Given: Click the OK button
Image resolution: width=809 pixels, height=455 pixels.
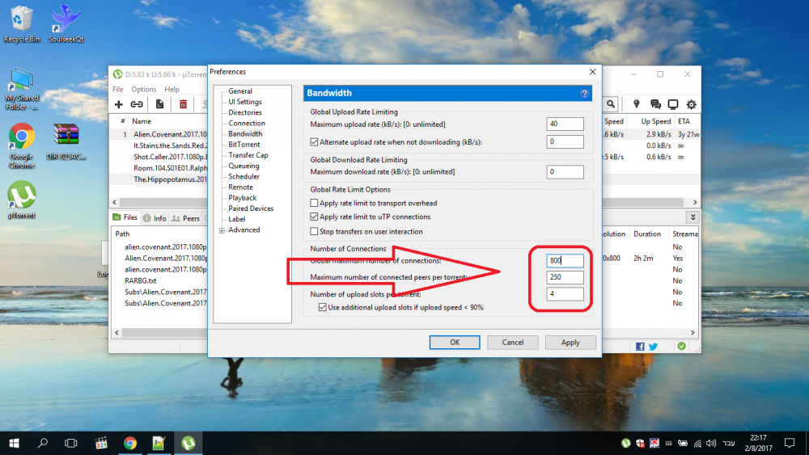Looking at the screenshot, I should tap(455, 342).
